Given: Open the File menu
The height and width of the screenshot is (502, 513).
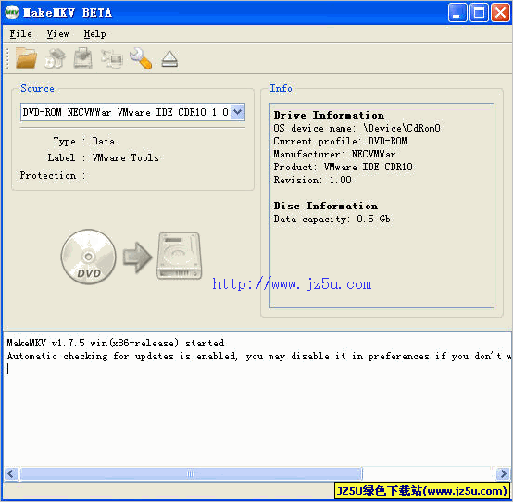Looking at the screenshot, I should point(21,33).
